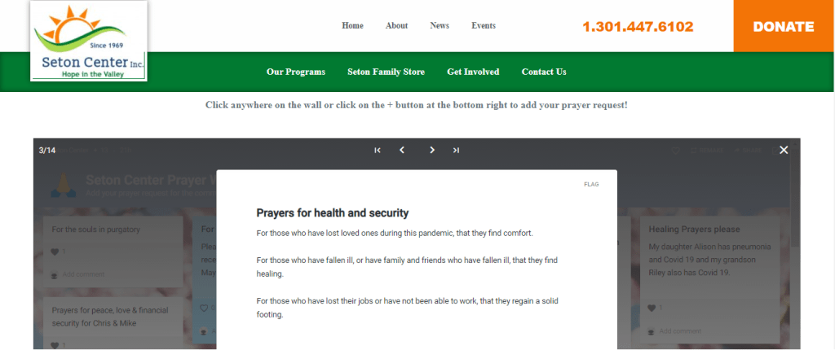Jump to the last post arrow
This screenshot has height=350, width=835.
click(456, 150)
